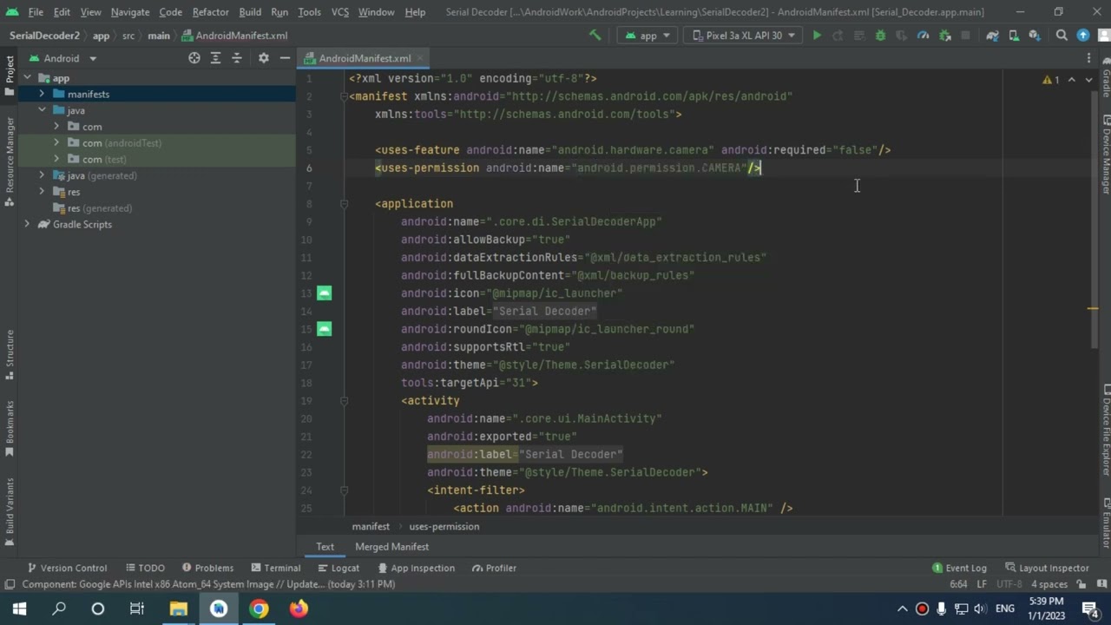Open Search Everywhere magnifier icon
1111x625 pixels.
(x=1062, y=36)
